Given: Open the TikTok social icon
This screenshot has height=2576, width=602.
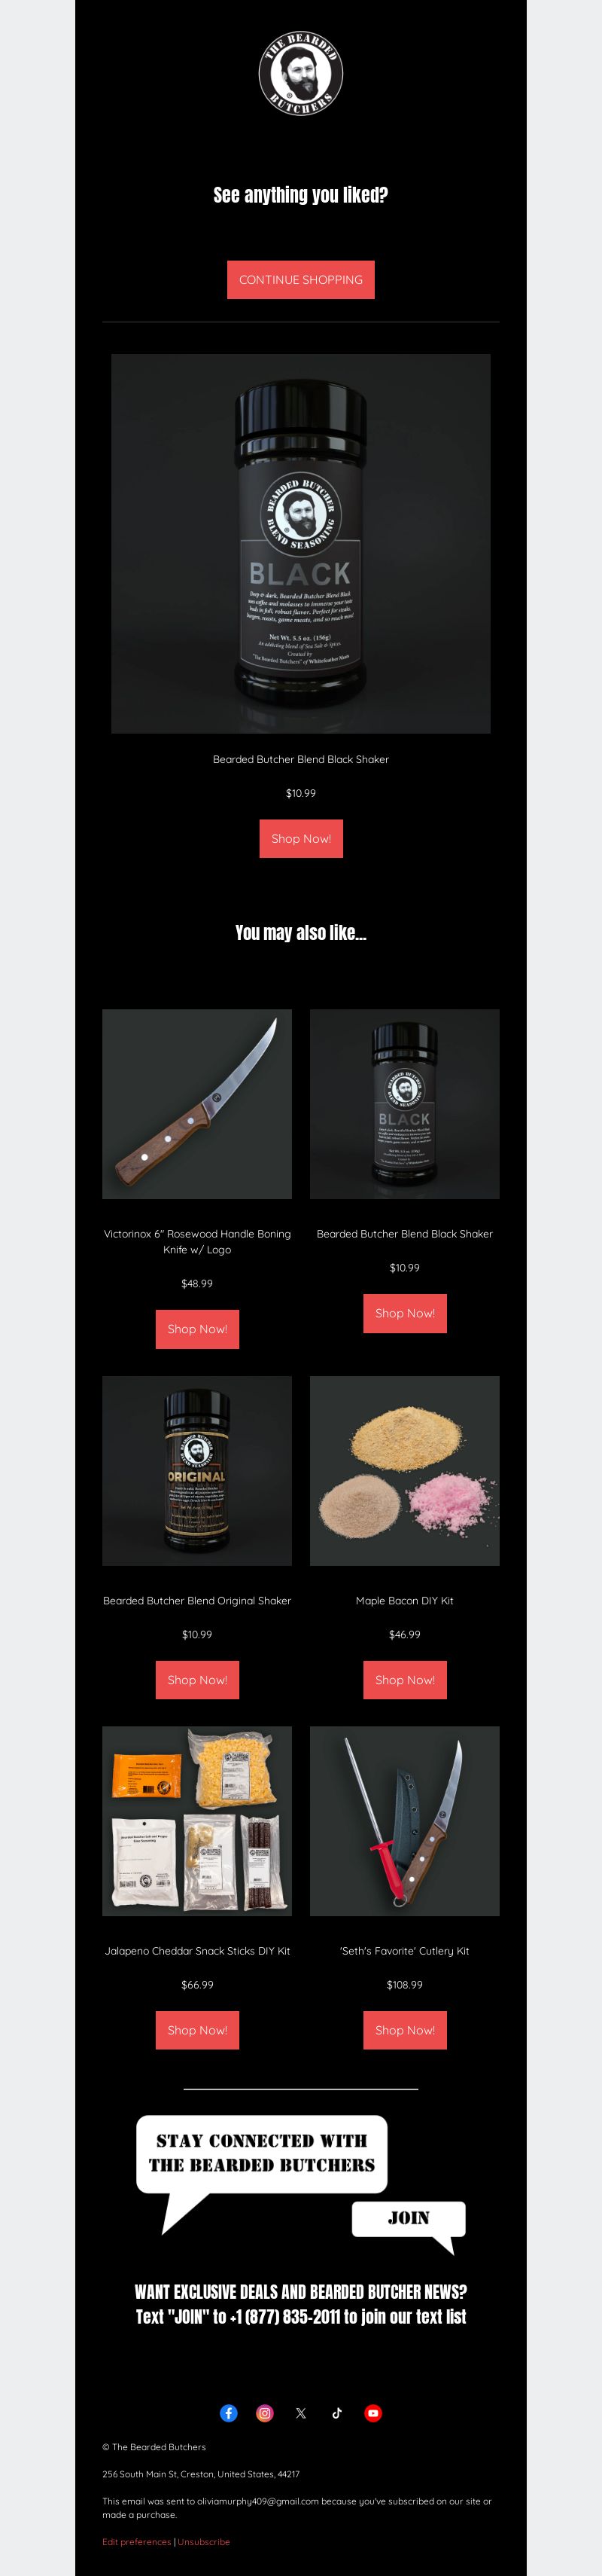Looking at the screenshot, I should (336, 2413).
